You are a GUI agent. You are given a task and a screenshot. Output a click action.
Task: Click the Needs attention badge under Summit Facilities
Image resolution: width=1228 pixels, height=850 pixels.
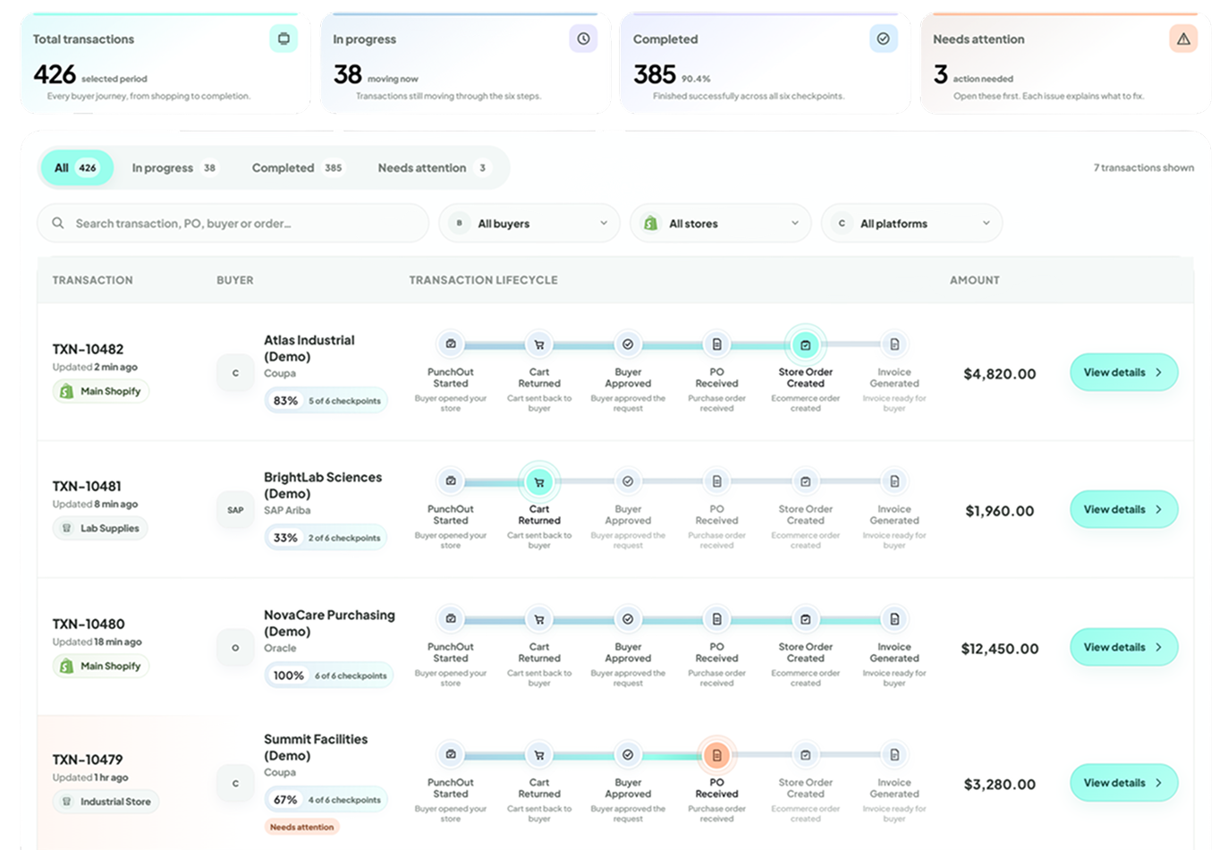302,827
